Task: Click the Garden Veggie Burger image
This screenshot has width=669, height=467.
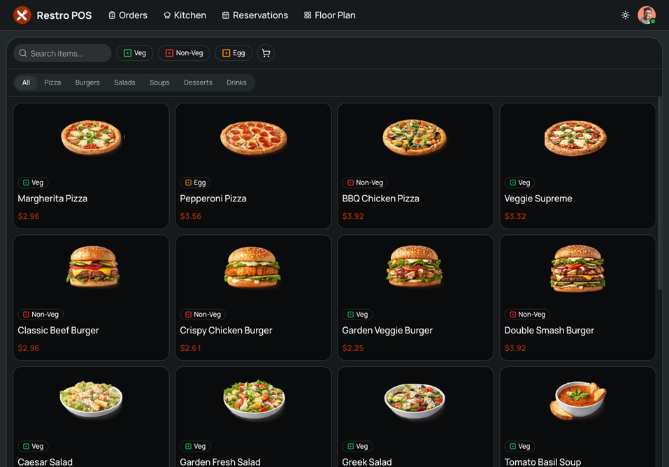Action: [x=415, y=266]
